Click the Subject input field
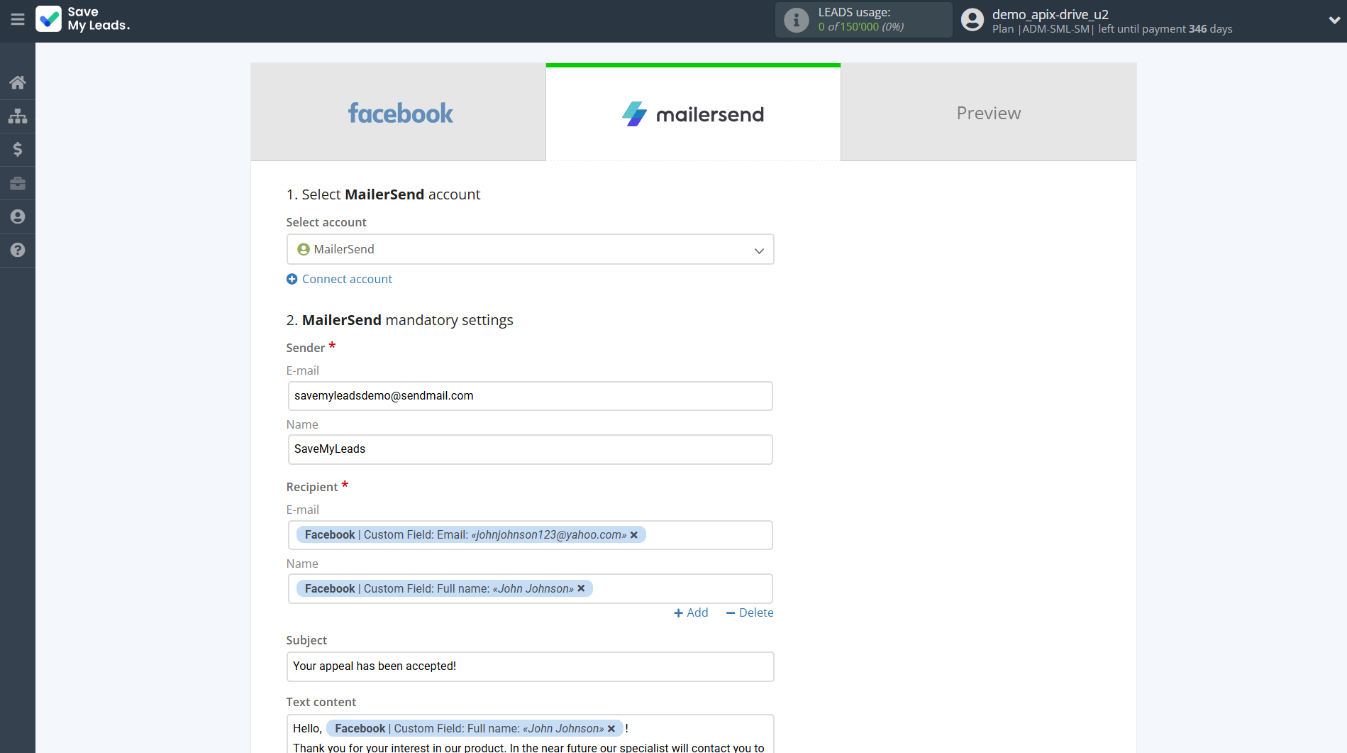This screenshot has height=753, width=1347. pos(530,666)
